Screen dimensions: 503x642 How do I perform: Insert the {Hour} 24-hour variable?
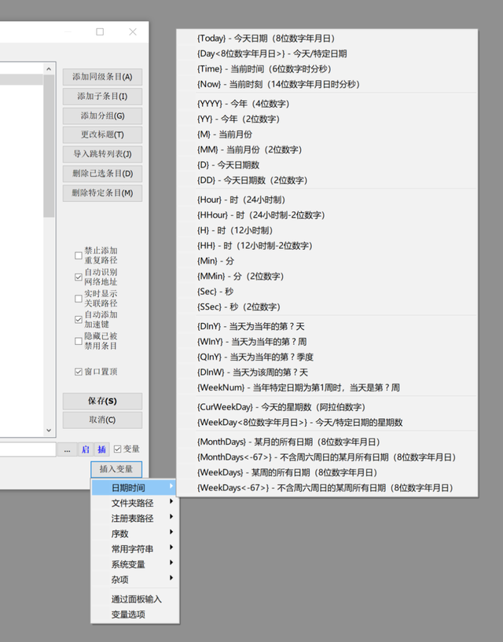click(327, 200)
